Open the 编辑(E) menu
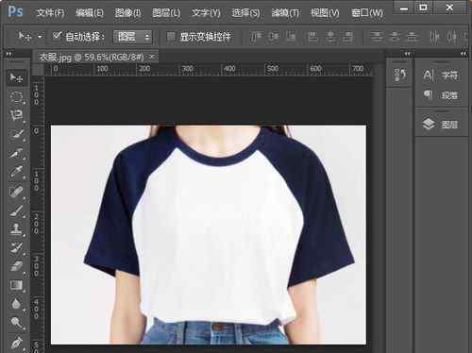The width and height of the screenshot is (472, 353). click(x=90, y=13)
